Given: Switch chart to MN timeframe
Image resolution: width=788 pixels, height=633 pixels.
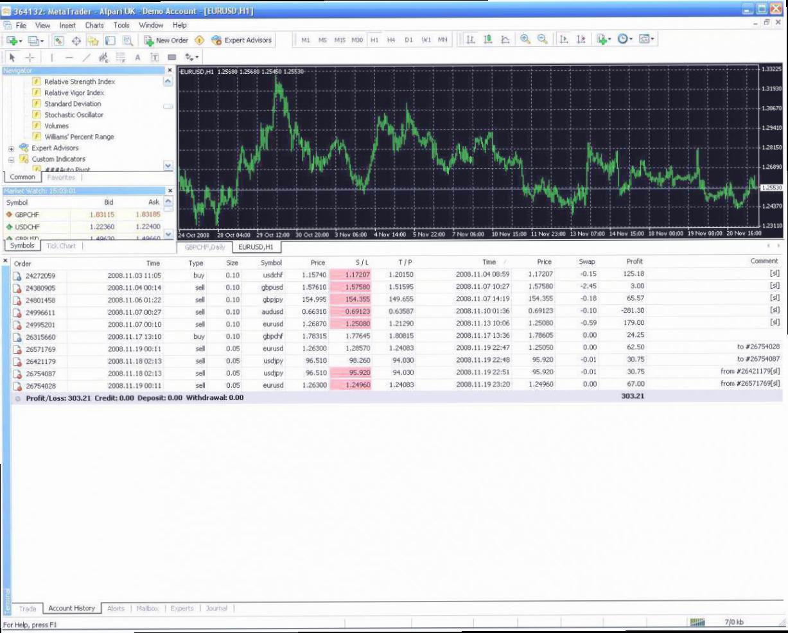Looking at the screenshot, I should 442,40.
